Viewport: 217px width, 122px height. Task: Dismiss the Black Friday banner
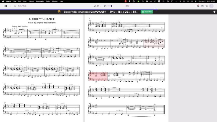tap(214, 12)
